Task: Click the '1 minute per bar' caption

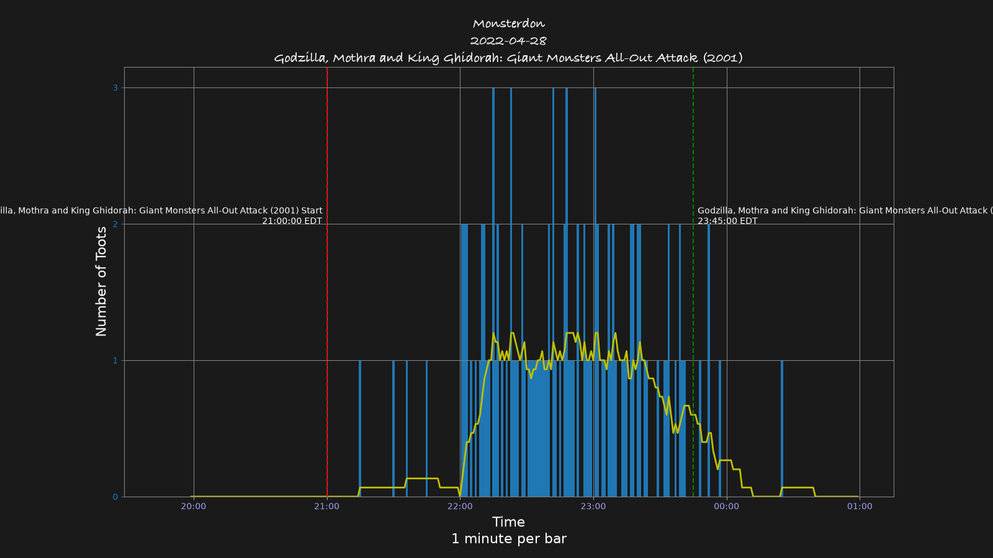Action: [508, 539]
